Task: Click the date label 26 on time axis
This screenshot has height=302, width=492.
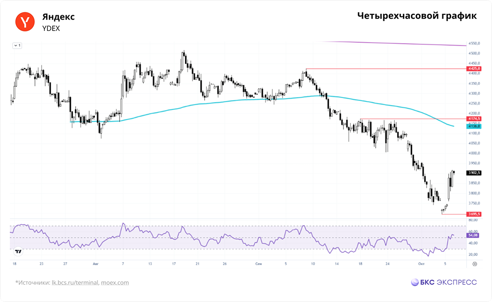Action: (225, 264)
